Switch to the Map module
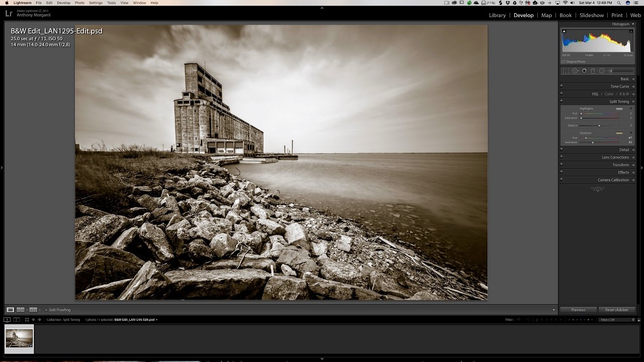Screen dimensions: 644x362 tap(546, 15)
